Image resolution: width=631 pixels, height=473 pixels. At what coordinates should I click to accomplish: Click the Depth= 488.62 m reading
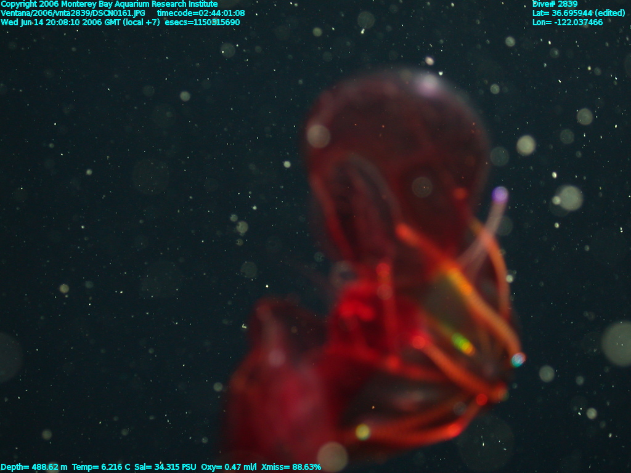coord(35,467)
